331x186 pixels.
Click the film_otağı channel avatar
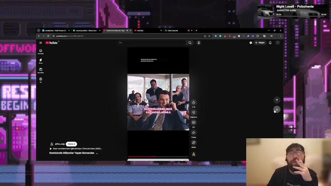[52, 144]
